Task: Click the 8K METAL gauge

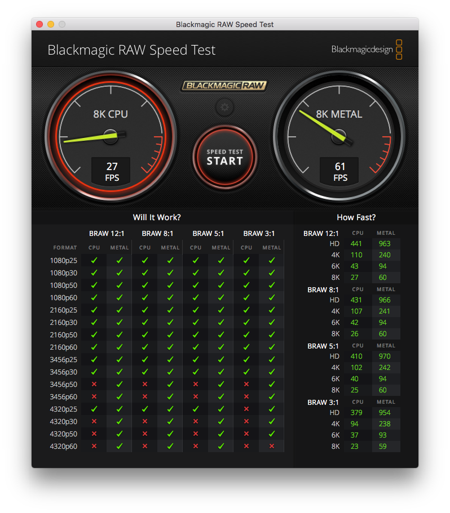Action: [x=339, y=136]
